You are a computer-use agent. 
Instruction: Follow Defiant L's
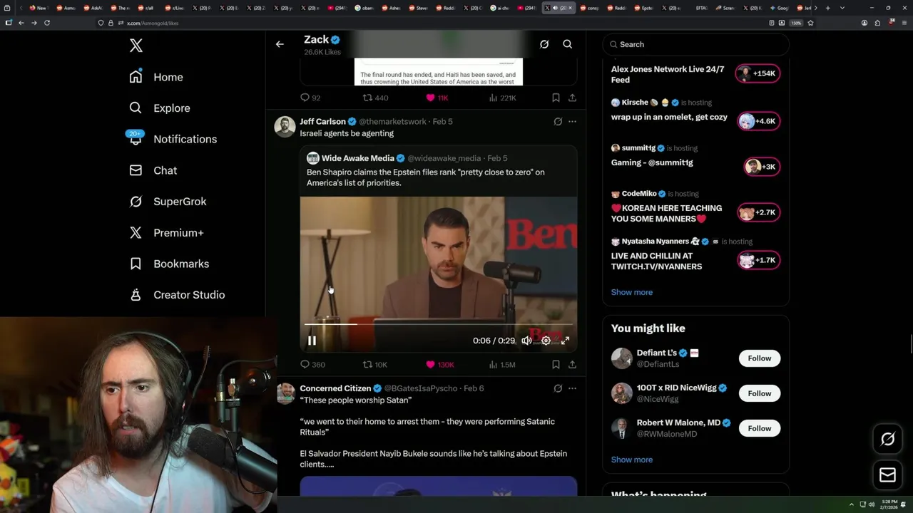[759, 358]
